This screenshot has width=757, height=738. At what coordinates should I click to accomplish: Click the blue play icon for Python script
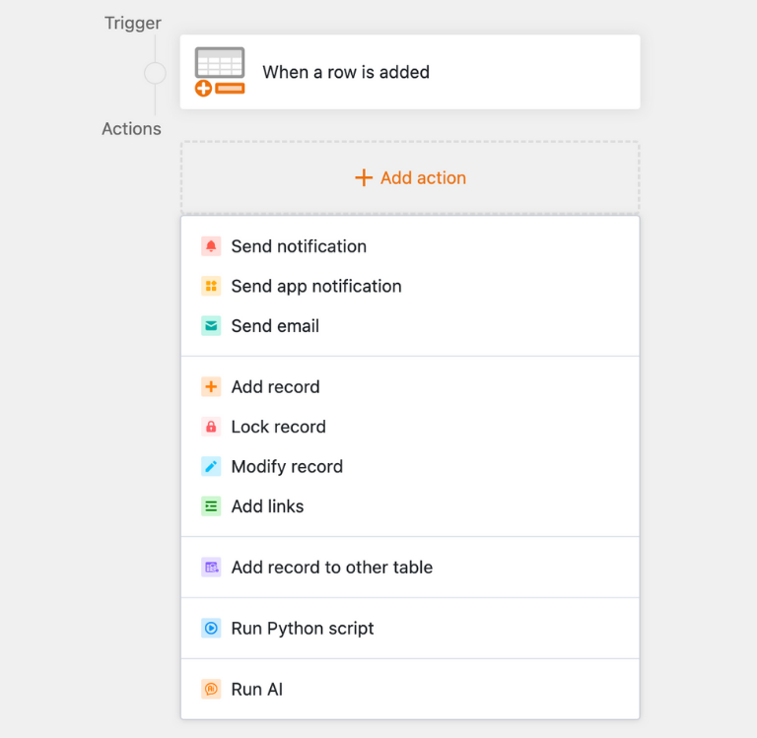click(x=211, y=629)
